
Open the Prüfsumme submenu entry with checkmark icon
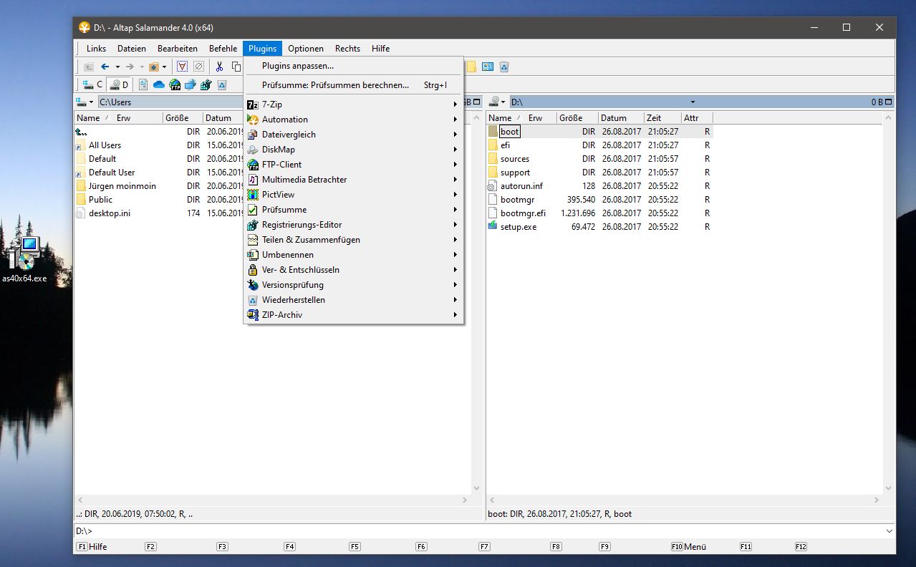click(x=354, y=210)
